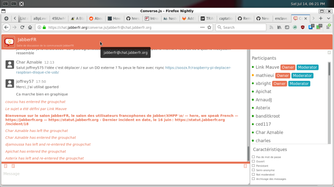The image size is (334, 187).
Task: Switch to the Wikipedia 'TRA' tab
Action: (207, 18)
